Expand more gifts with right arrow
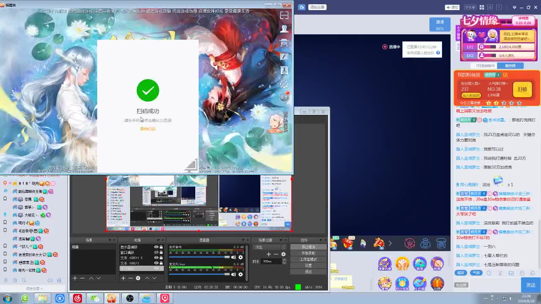The height and width of the screenshot is (304, 541). pos(390,243)
